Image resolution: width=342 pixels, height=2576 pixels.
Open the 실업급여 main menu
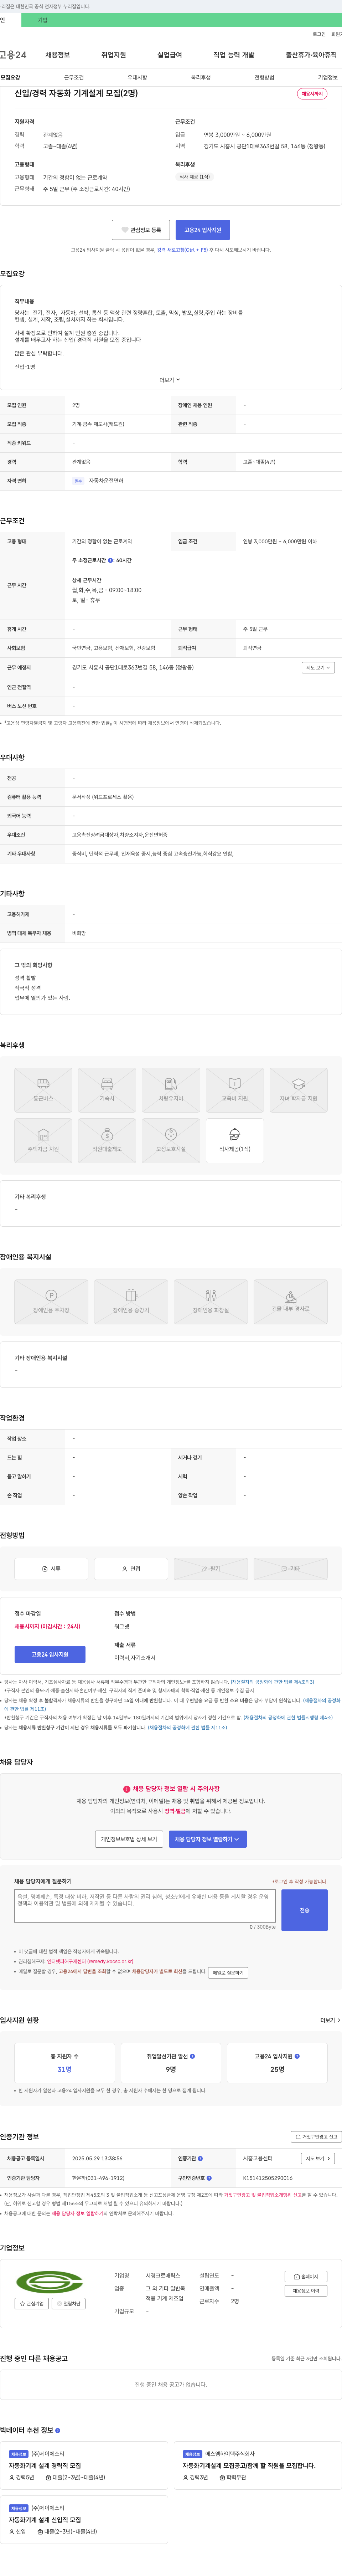170,55
